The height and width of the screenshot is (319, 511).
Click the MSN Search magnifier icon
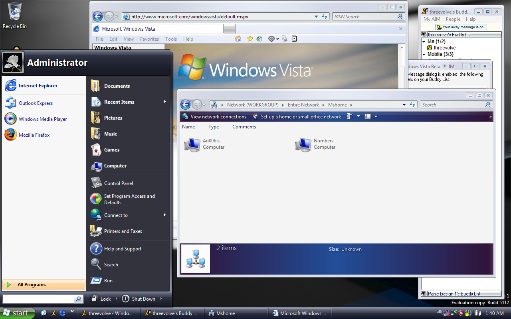(x=400, y=16)
